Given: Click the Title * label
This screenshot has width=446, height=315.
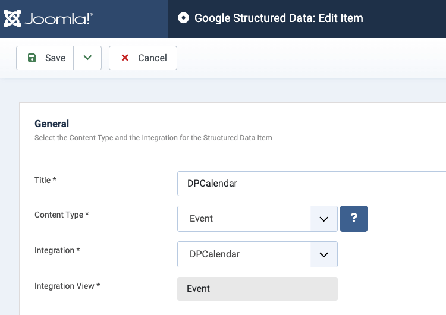Looking at the screenshot, I should (x=46, y=180).
